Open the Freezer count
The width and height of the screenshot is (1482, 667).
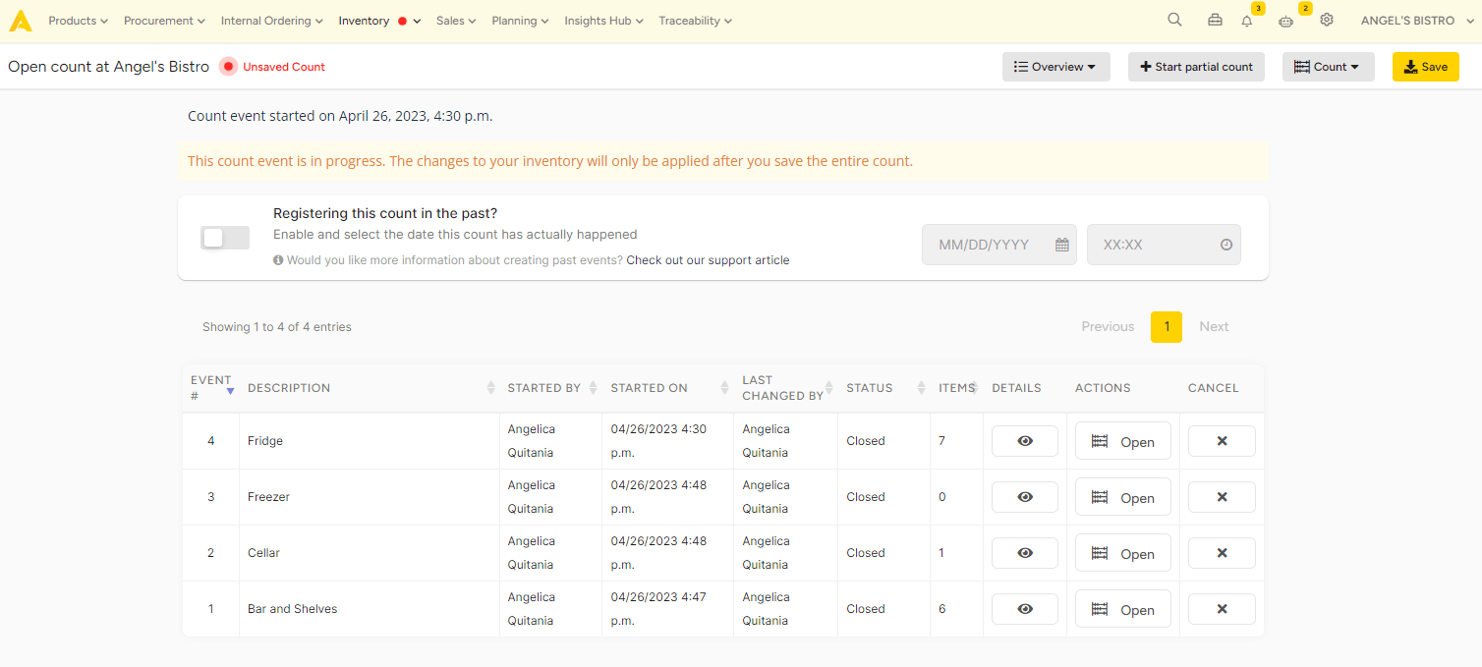click(x=1123, y=497)
